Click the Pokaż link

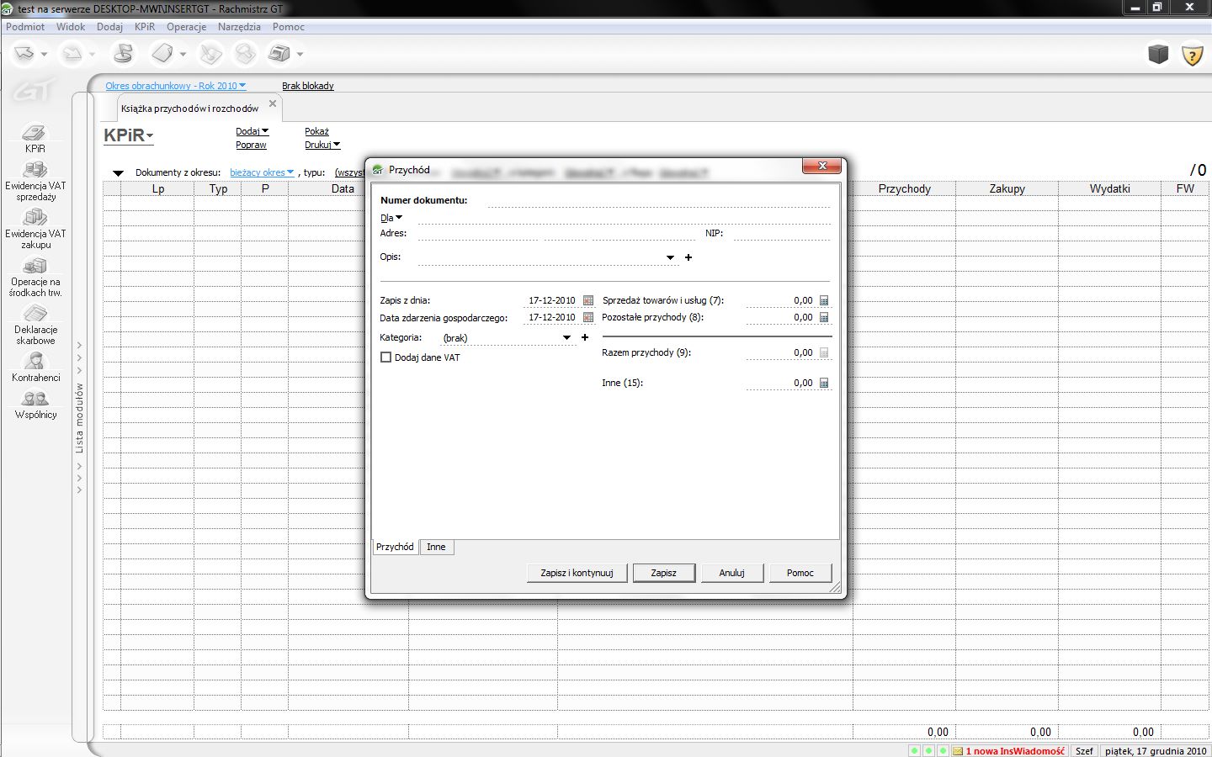point(316,131)
